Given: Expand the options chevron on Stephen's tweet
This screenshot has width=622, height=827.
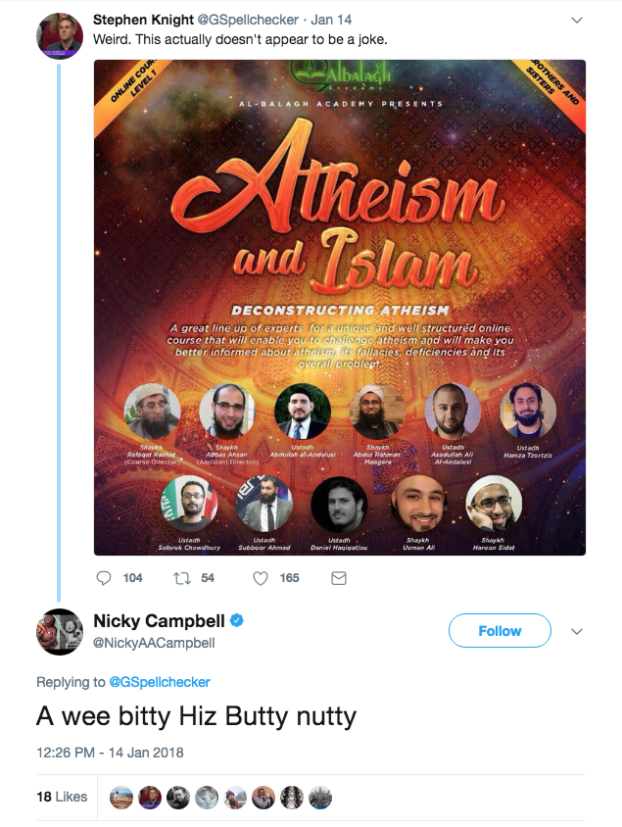Looking at the screenshot, I should click(x=577, y=20).
